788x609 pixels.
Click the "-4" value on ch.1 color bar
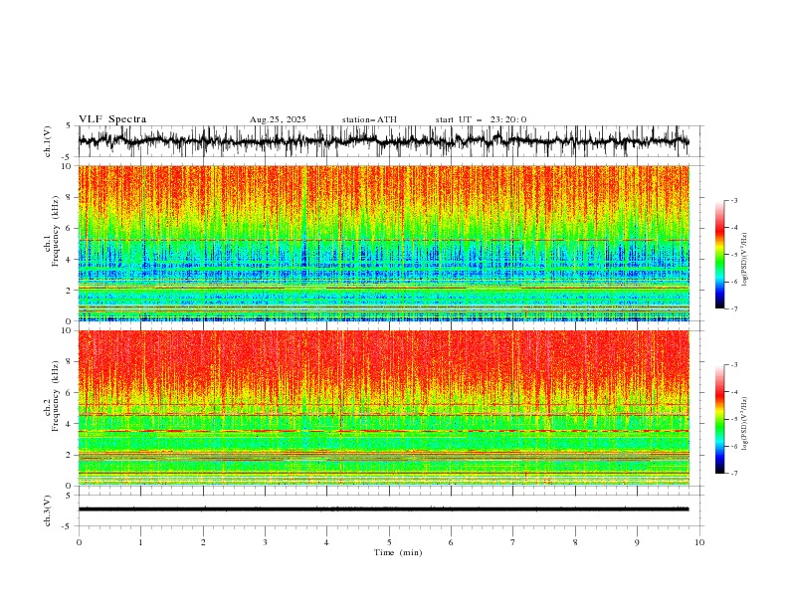tap(733, 228)
